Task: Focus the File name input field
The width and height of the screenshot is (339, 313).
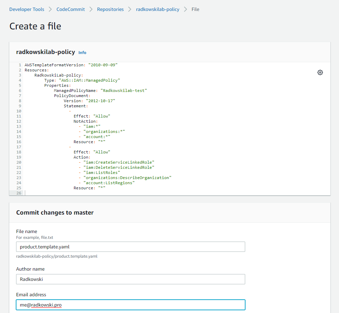Action: (x=130, y=247)
